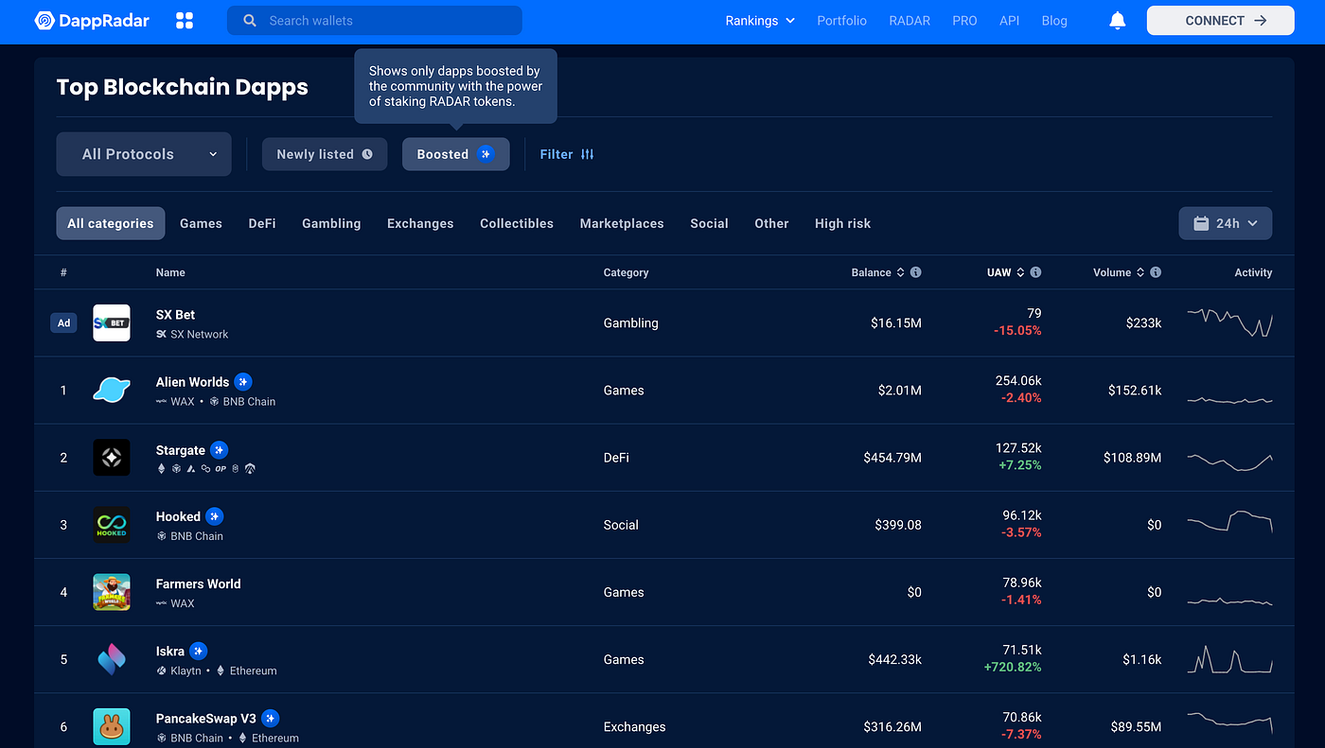
Task: Open the Portfolio nav link
Action: 841,21
